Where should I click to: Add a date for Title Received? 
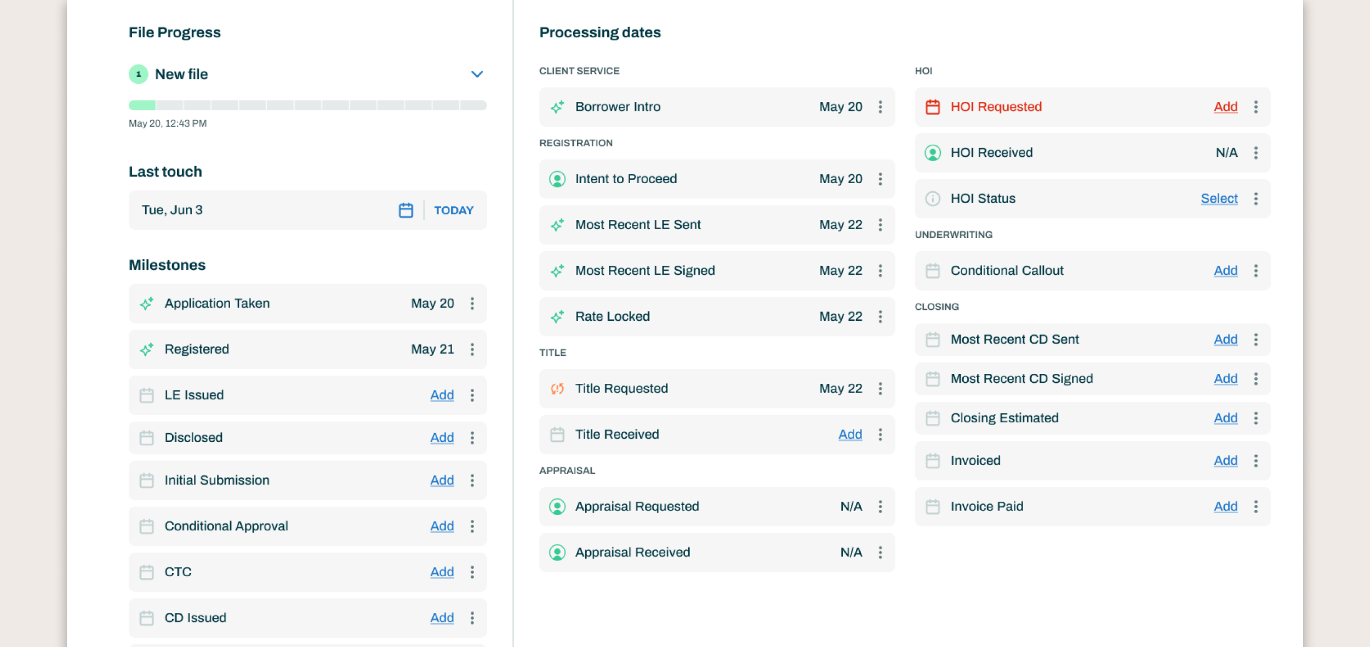coord(850,434)
